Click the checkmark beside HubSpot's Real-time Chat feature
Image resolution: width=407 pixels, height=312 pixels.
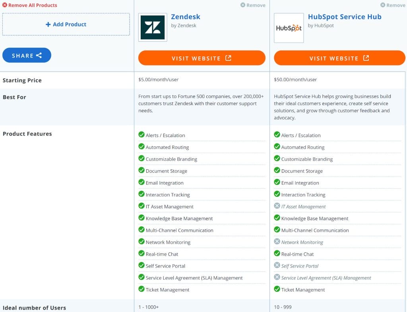(x=277, y=254)
